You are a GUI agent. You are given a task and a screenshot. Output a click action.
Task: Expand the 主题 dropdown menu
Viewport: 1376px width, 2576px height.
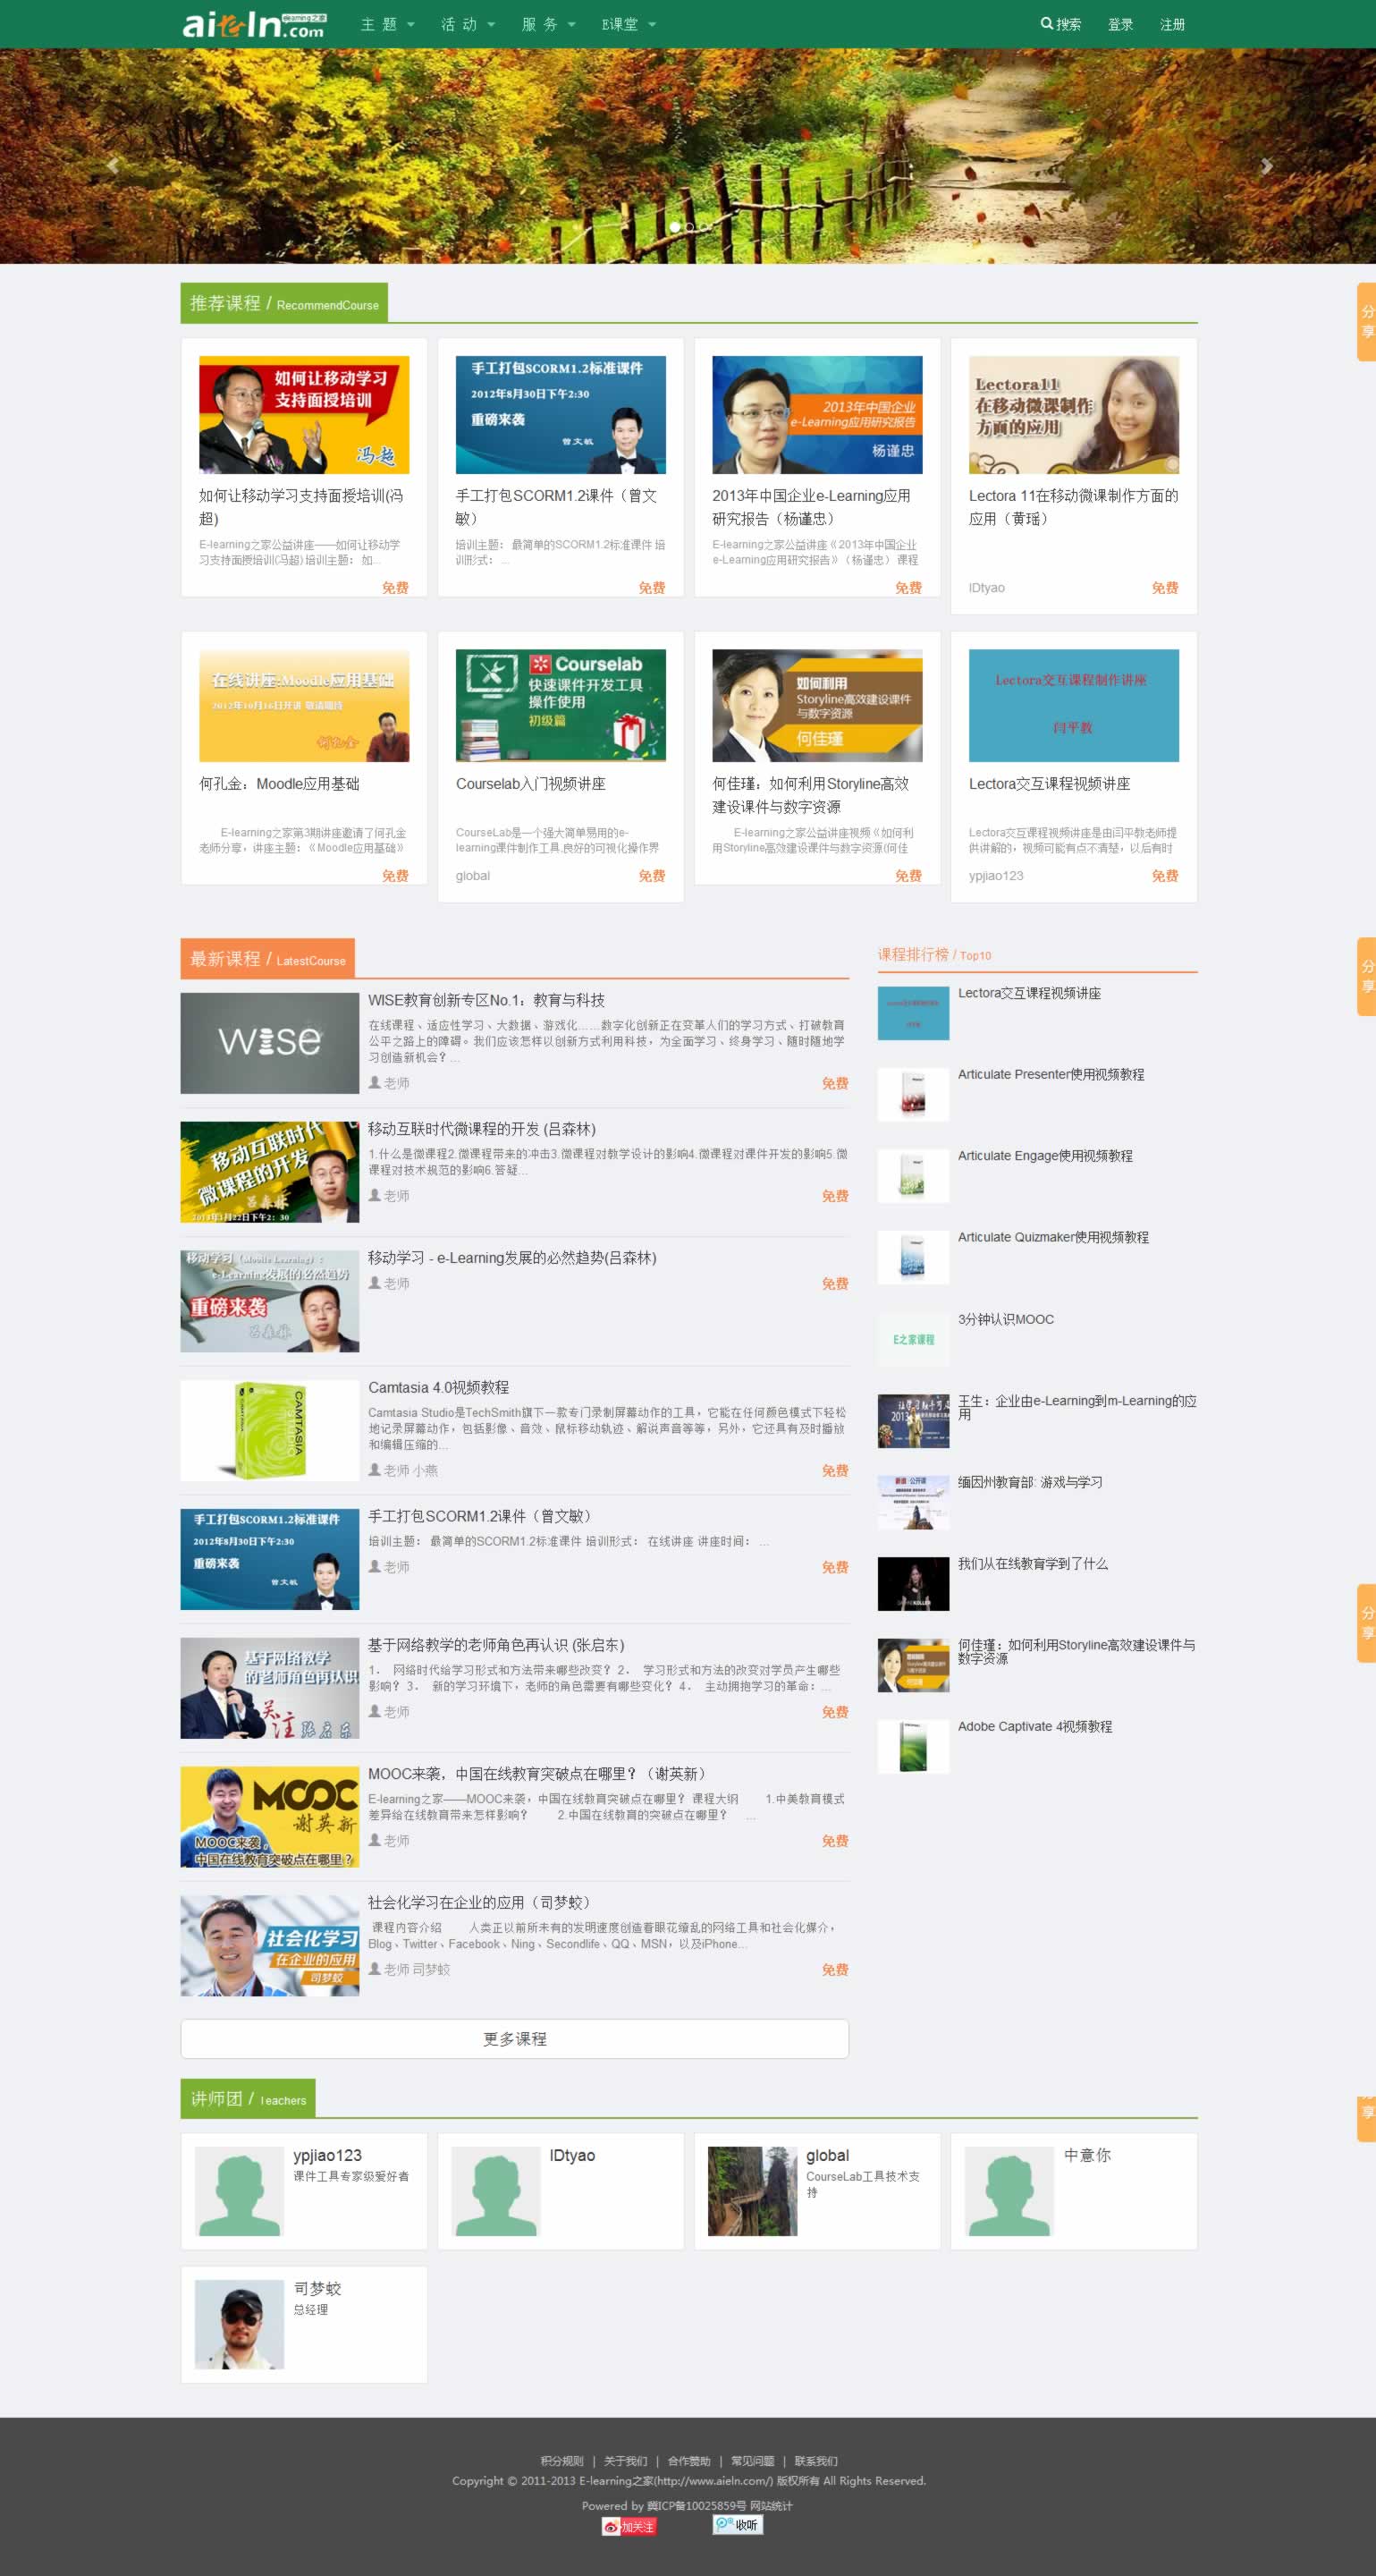pyautogui.click(x=387, y=24)
